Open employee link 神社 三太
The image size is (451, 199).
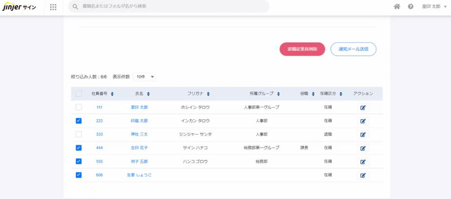pos(139,134)
